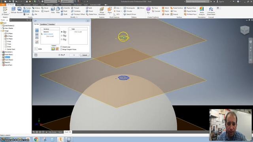Choose surface output in Loft dialog
The height and width of the screenshot is (142, 253).
(57, 49)
